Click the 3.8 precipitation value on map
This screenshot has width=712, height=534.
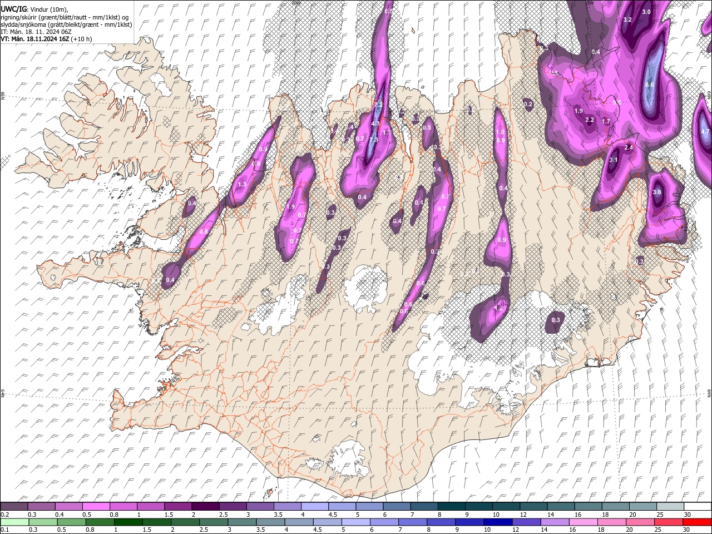[x=656, y=192]
